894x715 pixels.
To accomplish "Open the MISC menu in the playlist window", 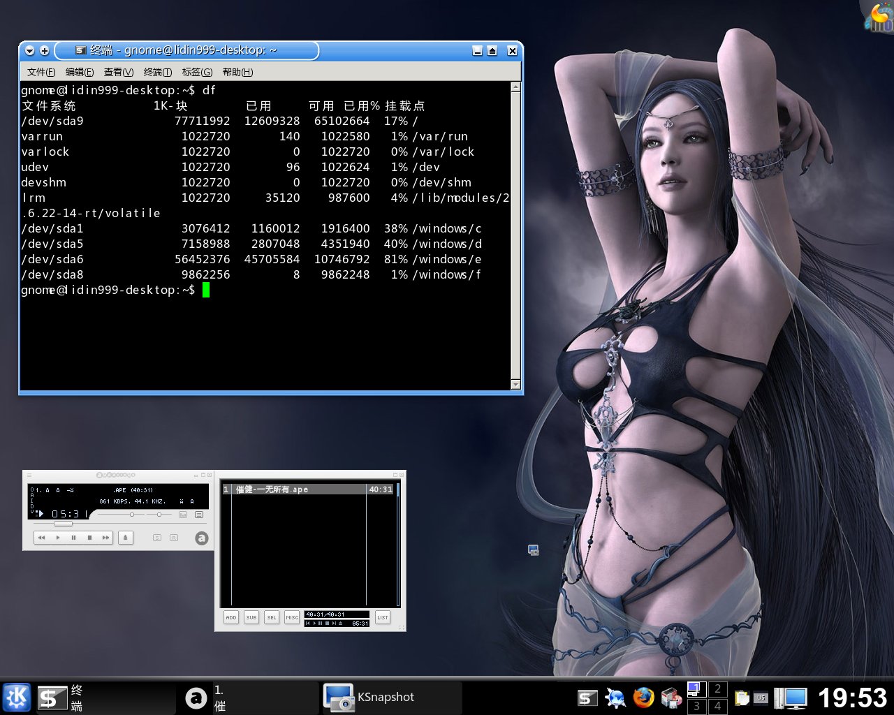I will [292, 618].
